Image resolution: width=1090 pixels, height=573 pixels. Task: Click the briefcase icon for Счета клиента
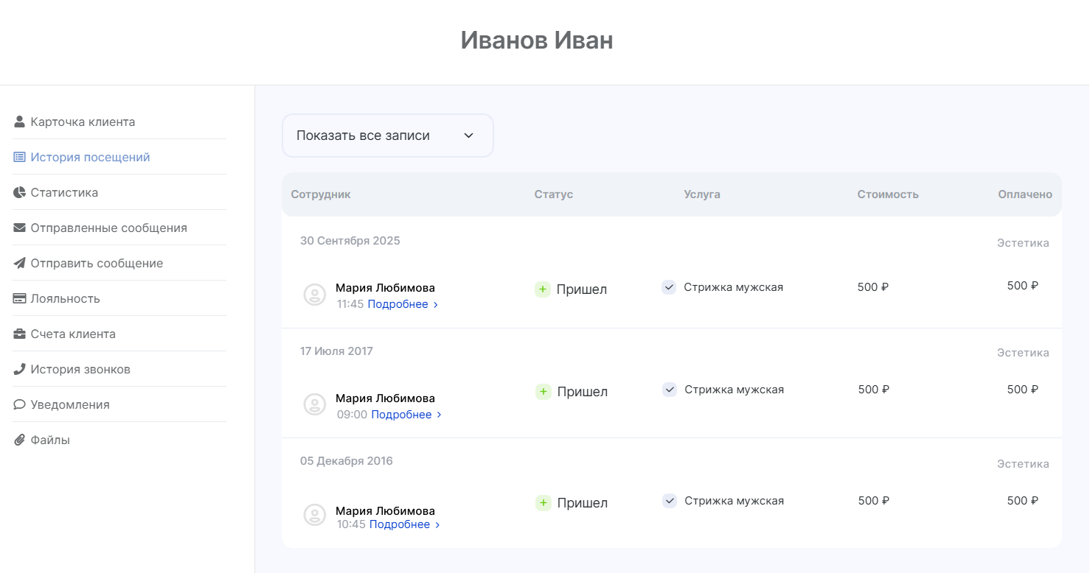pyautogui.click(x=19, y=334)
